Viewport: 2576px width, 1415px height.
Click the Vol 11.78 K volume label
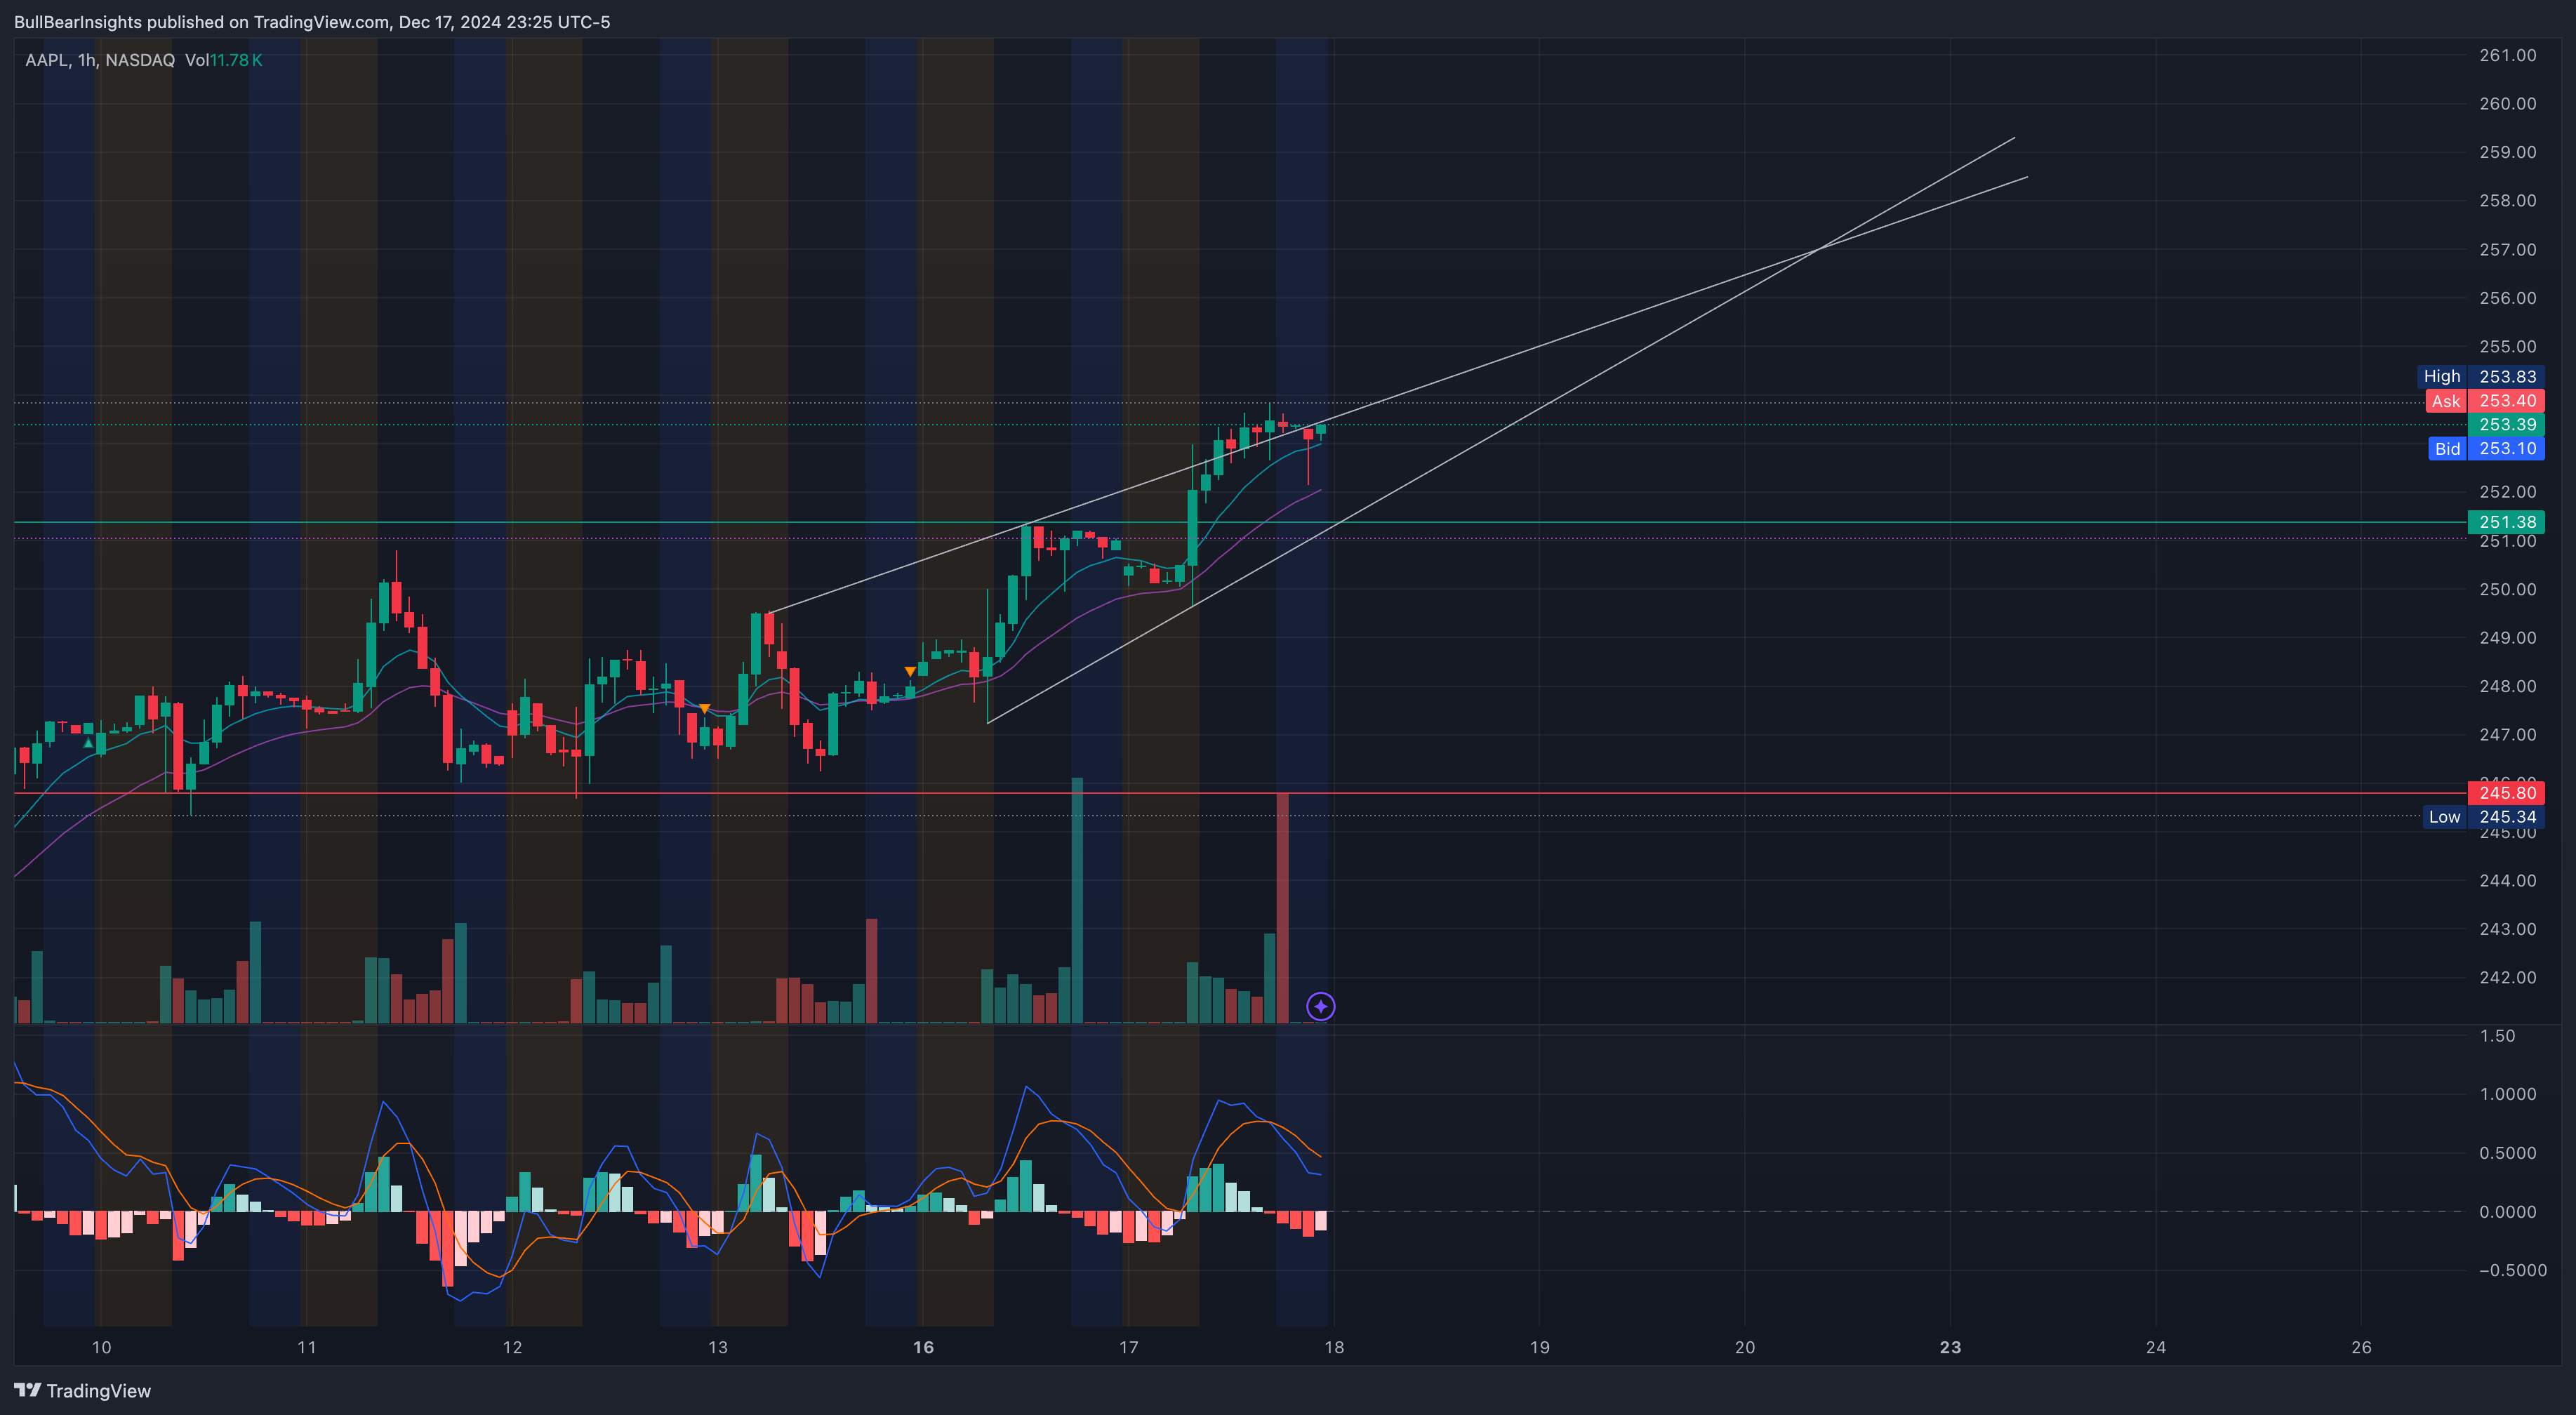[224, 60]
